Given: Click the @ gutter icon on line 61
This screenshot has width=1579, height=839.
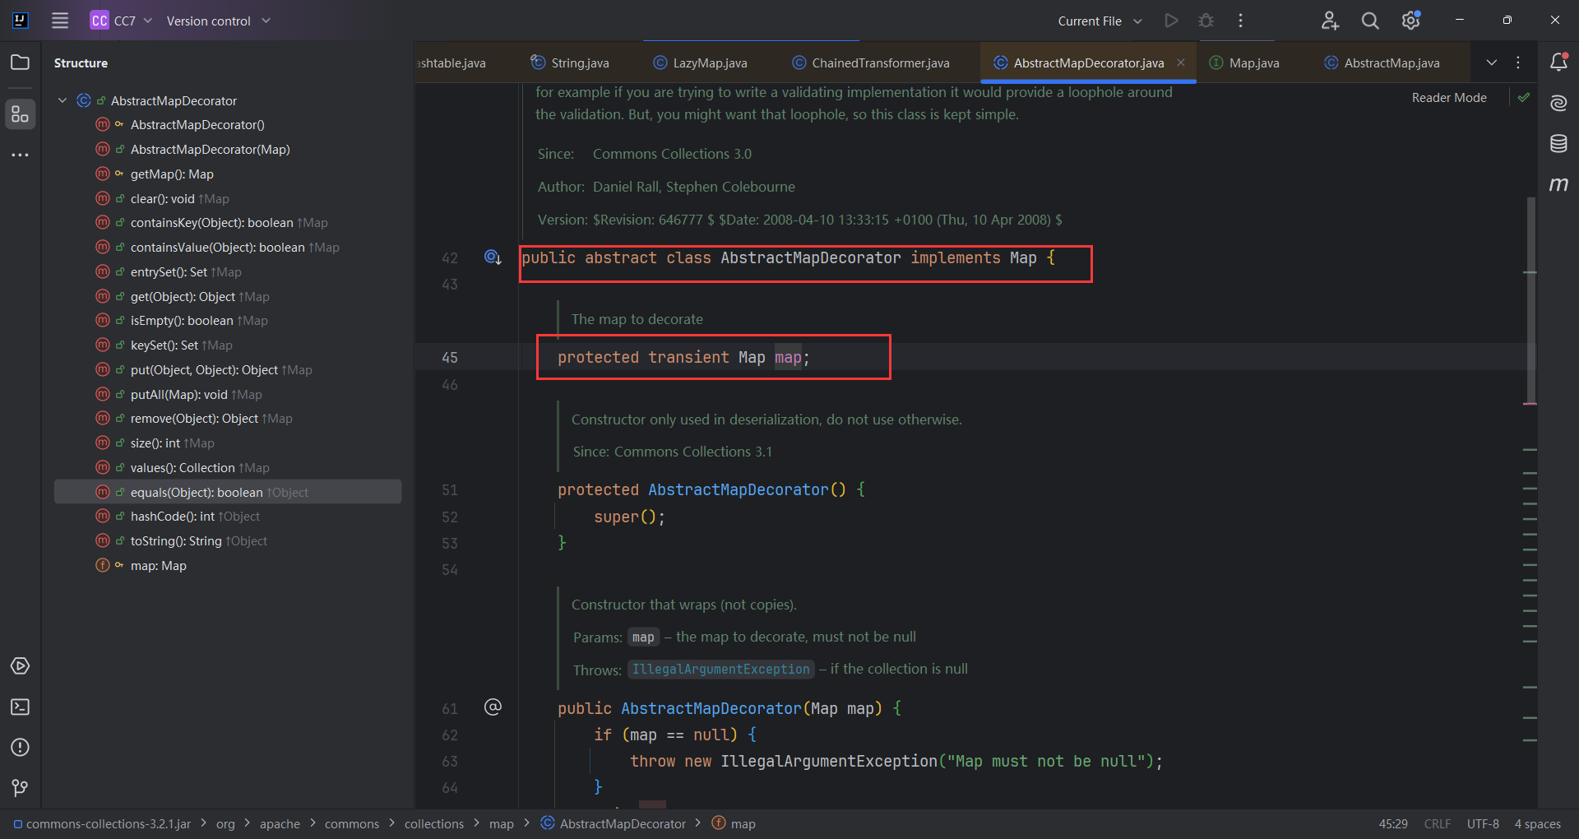Looking at the screenshot, I should coord(493,707).
